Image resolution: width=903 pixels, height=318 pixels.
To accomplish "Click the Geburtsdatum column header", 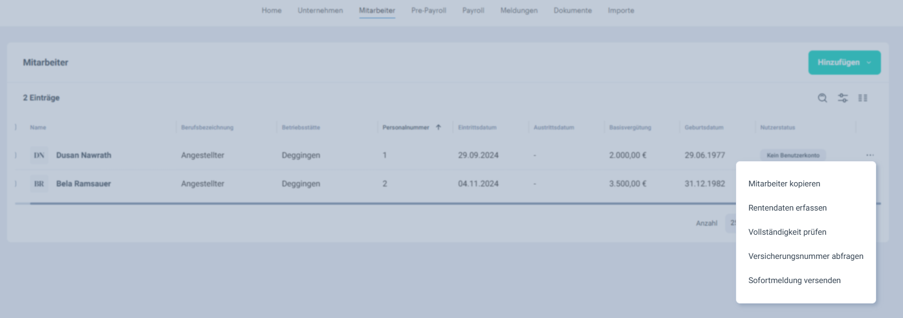I will (x=704, y=127).
